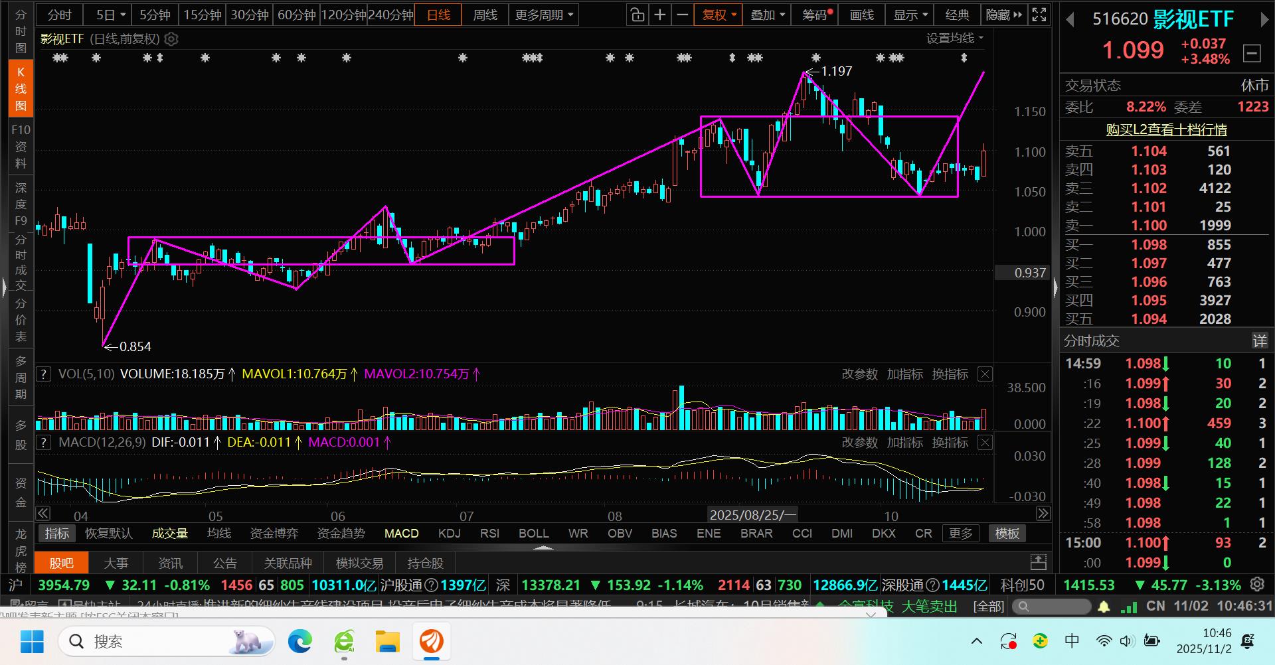The height and width of the screenshot is (665, 1275).
Task: Expand the 更多周期 period dropdown
Action: [x=544, y=15]
